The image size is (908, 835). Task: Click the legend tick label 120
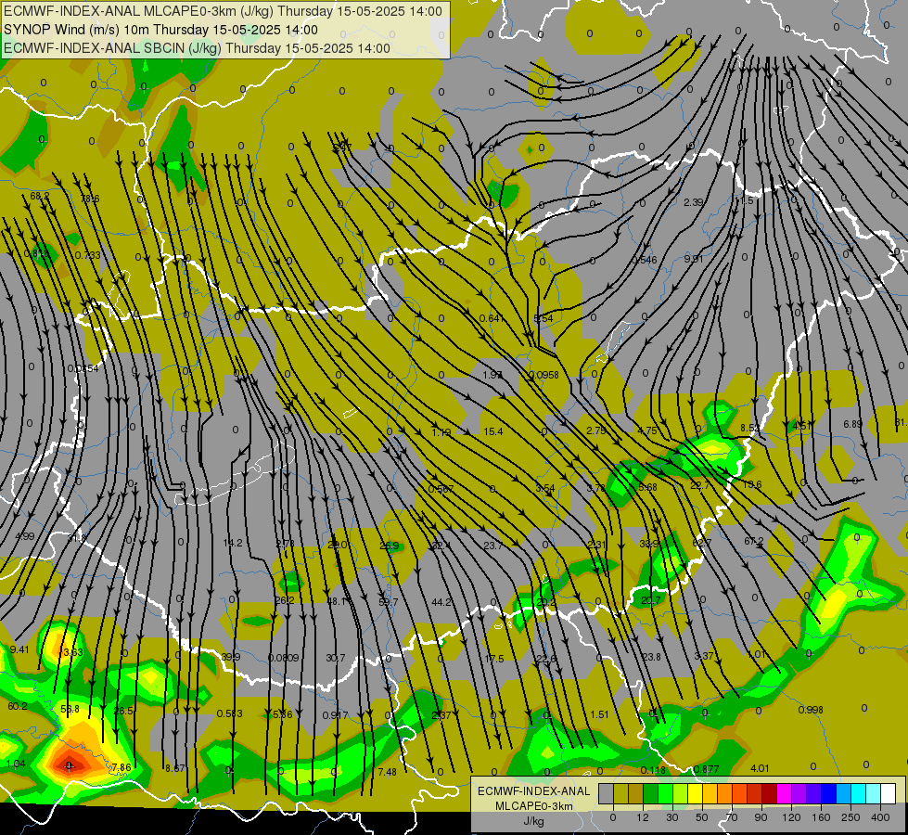tap(791, 817)
